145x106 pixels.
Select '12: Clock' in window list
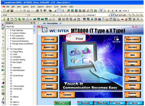click(14, 54)
